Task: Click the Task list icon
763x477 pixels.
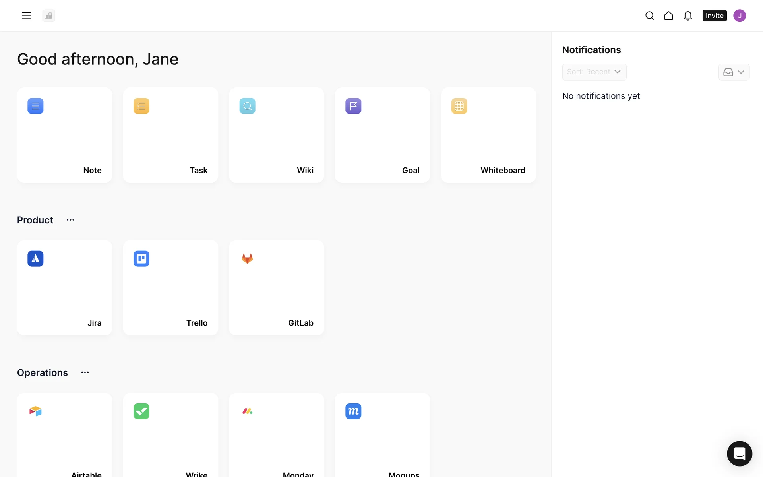Action: click(141, 106)
